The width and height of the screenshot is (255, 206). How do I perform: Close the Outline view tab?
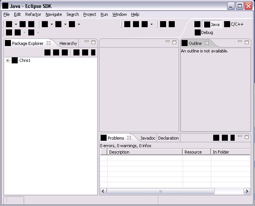click(207, 43)
